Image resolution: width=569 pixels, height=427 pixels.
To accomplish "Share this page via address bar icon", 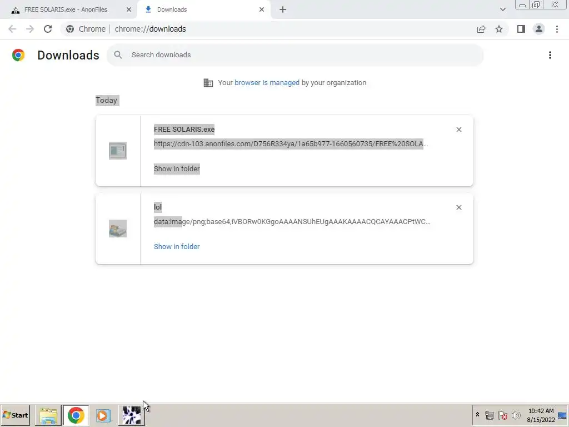I will tap(481, 29).
